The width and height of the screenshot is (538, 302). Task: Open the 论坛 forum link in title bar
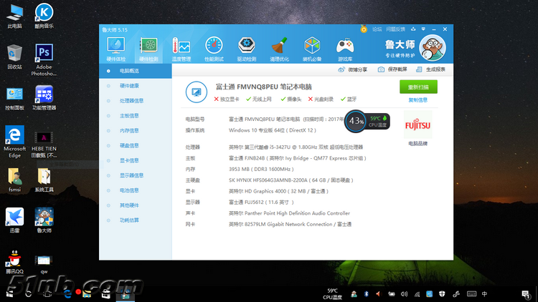pyautogui.click(x=377, y=29)
